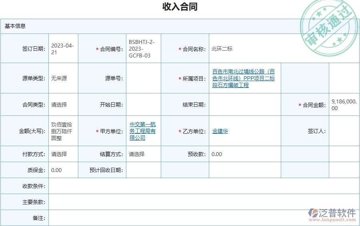Click the 主要条款 text area

[204, 202]
